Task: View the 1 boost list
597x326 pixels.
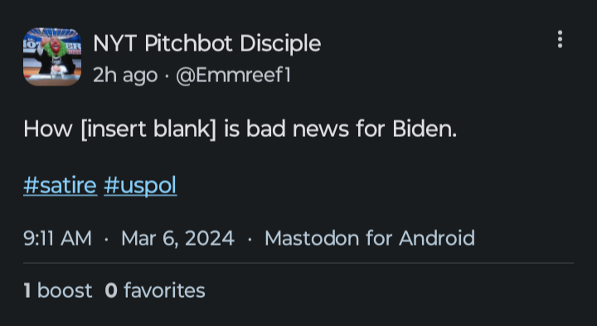Action: pos(58,290)
